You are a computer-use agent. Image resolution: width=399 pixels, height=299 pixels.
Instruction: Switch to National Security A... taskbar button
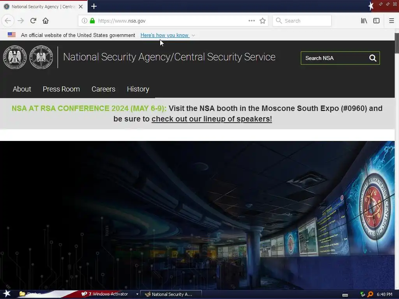point(171,294)
